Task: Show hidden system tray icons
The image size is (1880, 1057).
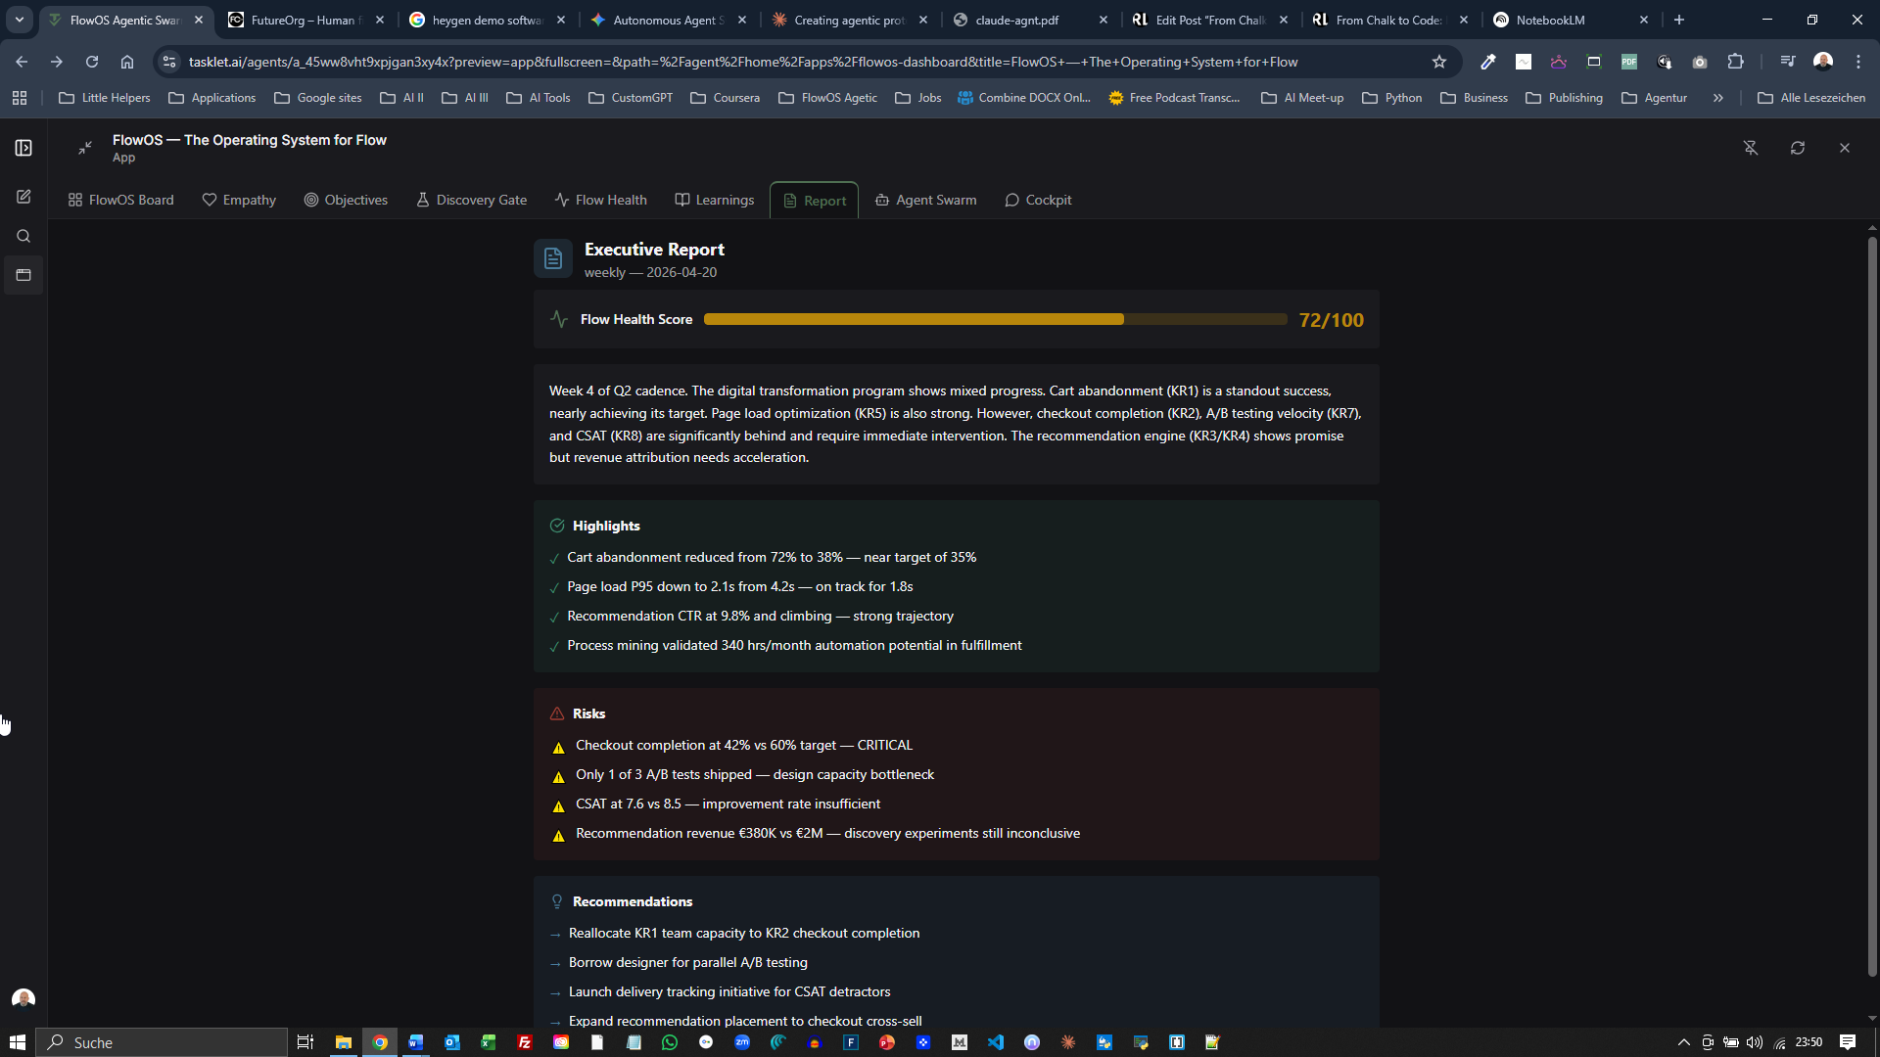Action: coord(1683,1042)
